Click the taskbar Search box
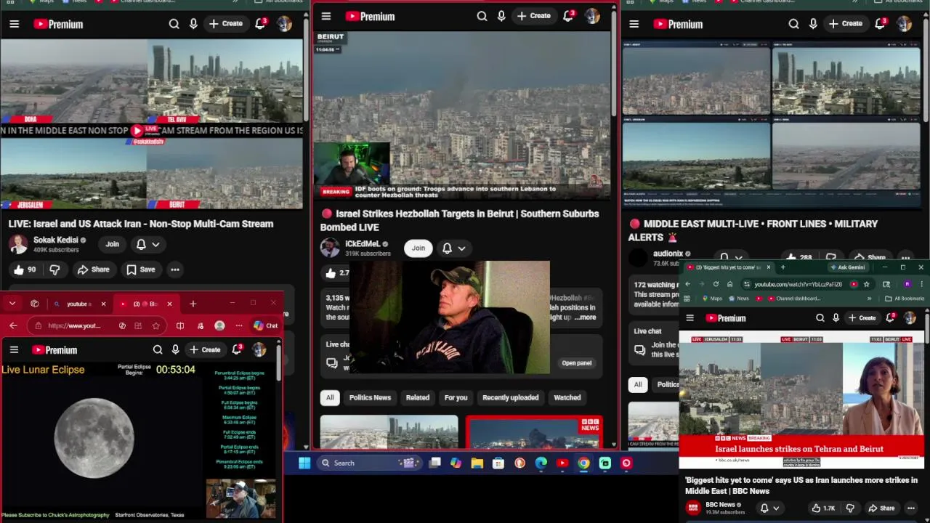 pyautogui.click(x=370, y=463)
